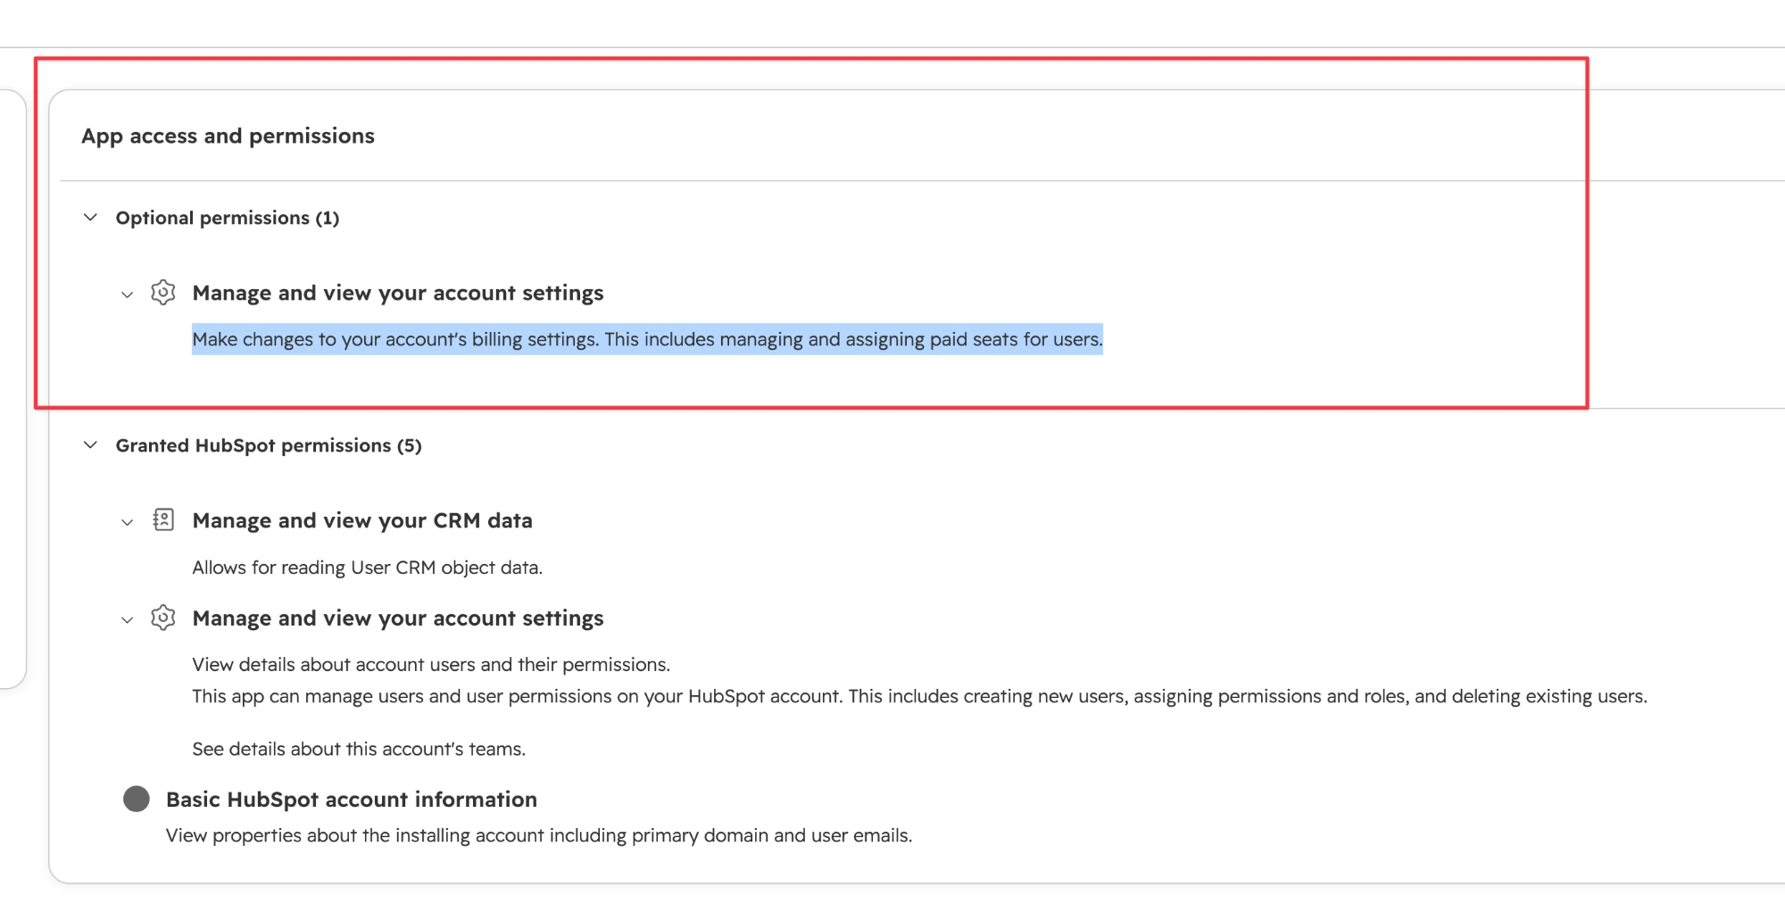The image size is (1785, 921).
Task: Collapse the Optional permissions (1) section
Action: point(90,218)
